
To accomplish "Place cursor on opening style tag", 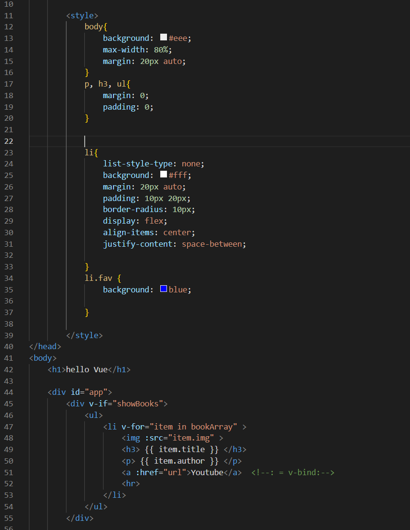I will tap(82, 15).
